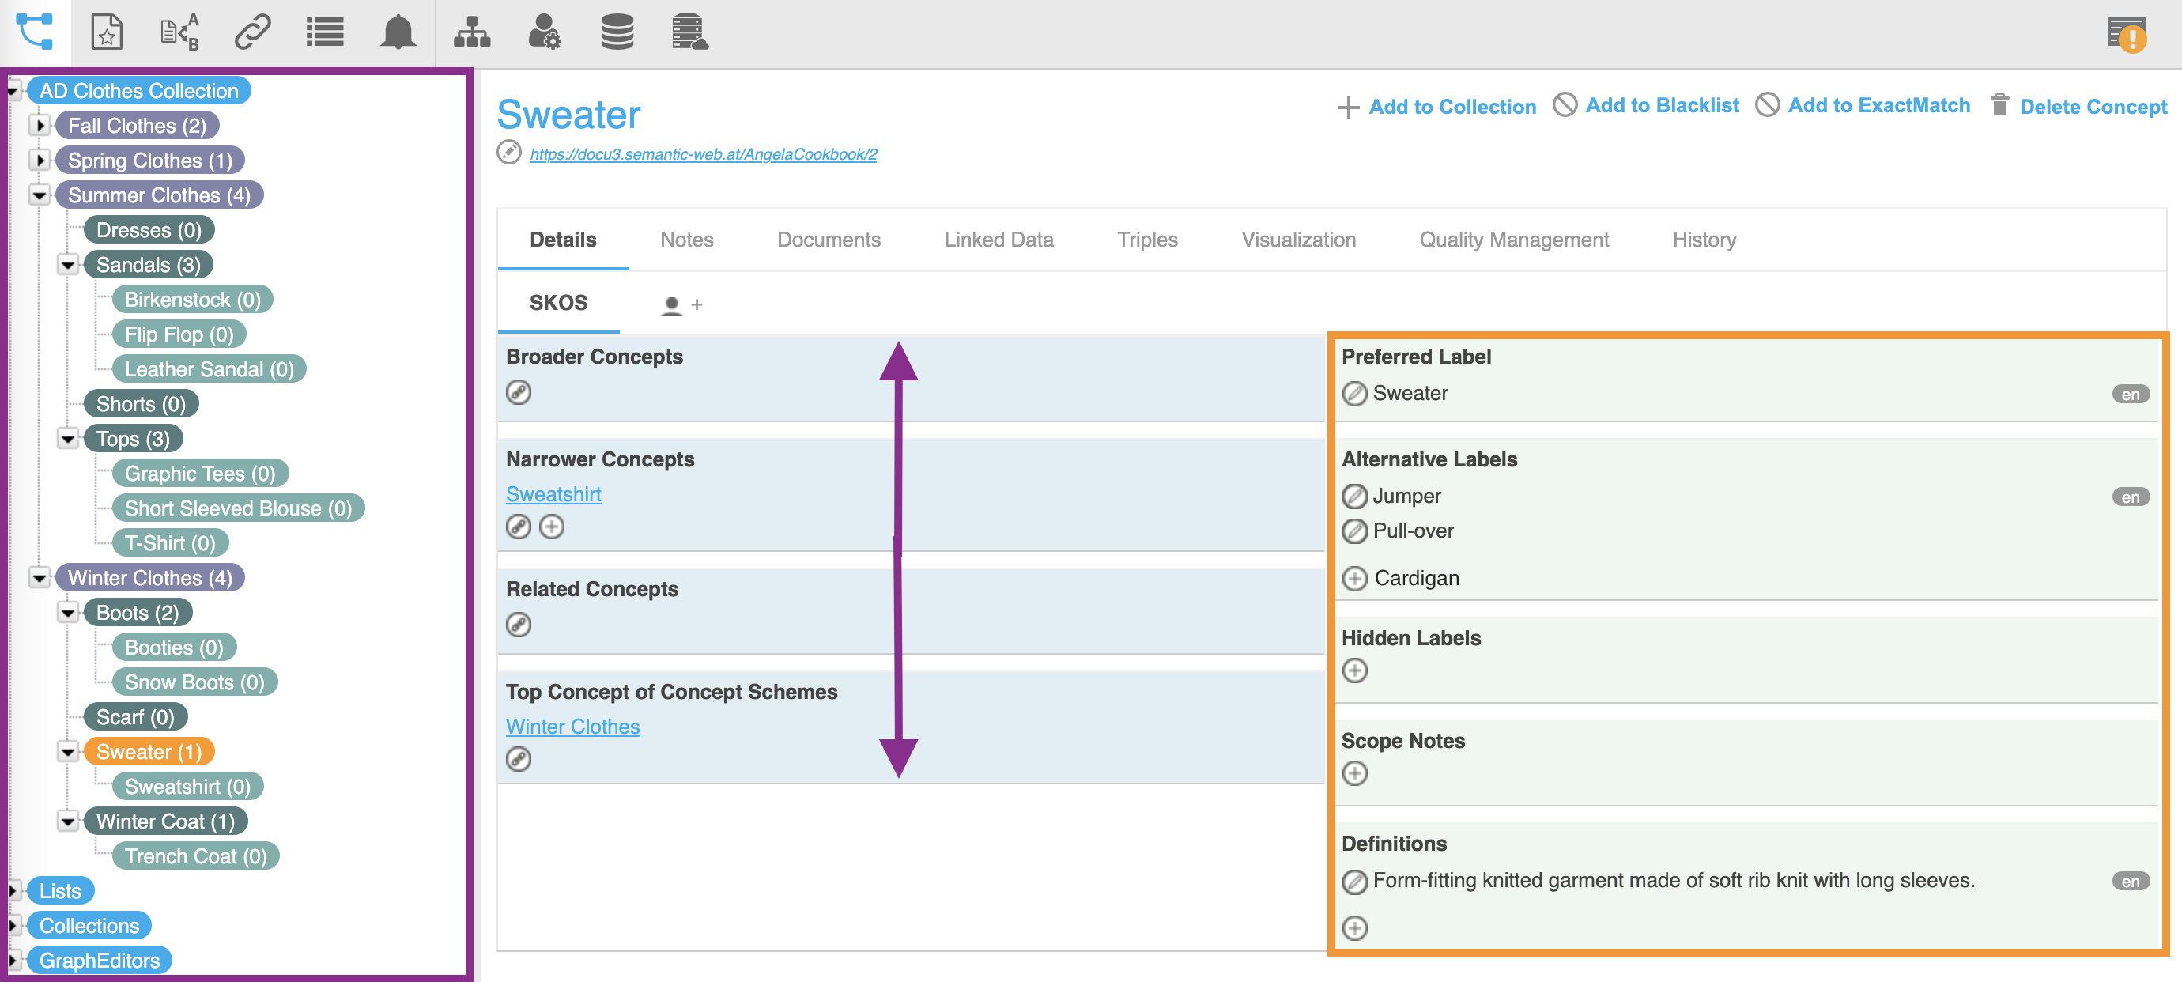Edit the concept URI pencil icon
Image resolution: width=2182 pixels, height=982 pixels.
(x=508, y=153)
